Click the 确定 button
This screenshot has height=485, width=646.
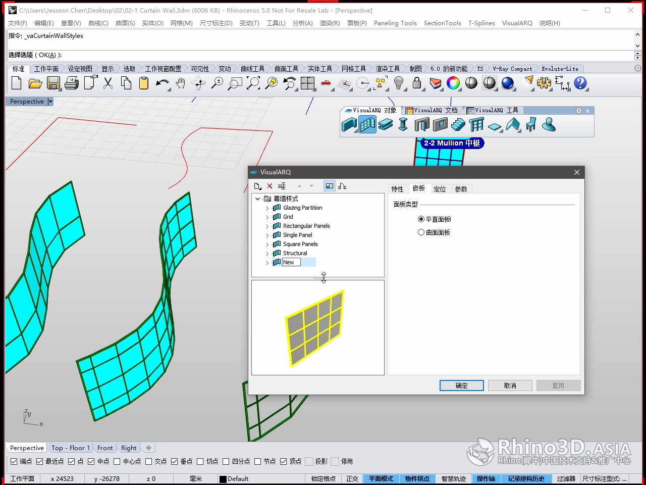coord(462,385)
